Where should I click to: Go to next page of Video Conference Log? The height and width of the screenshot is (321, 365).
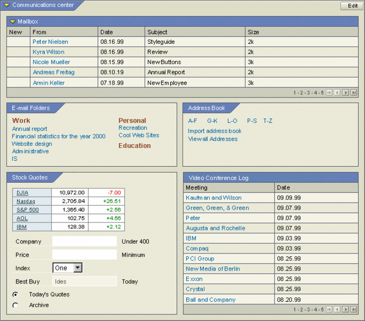click(345, 309)
